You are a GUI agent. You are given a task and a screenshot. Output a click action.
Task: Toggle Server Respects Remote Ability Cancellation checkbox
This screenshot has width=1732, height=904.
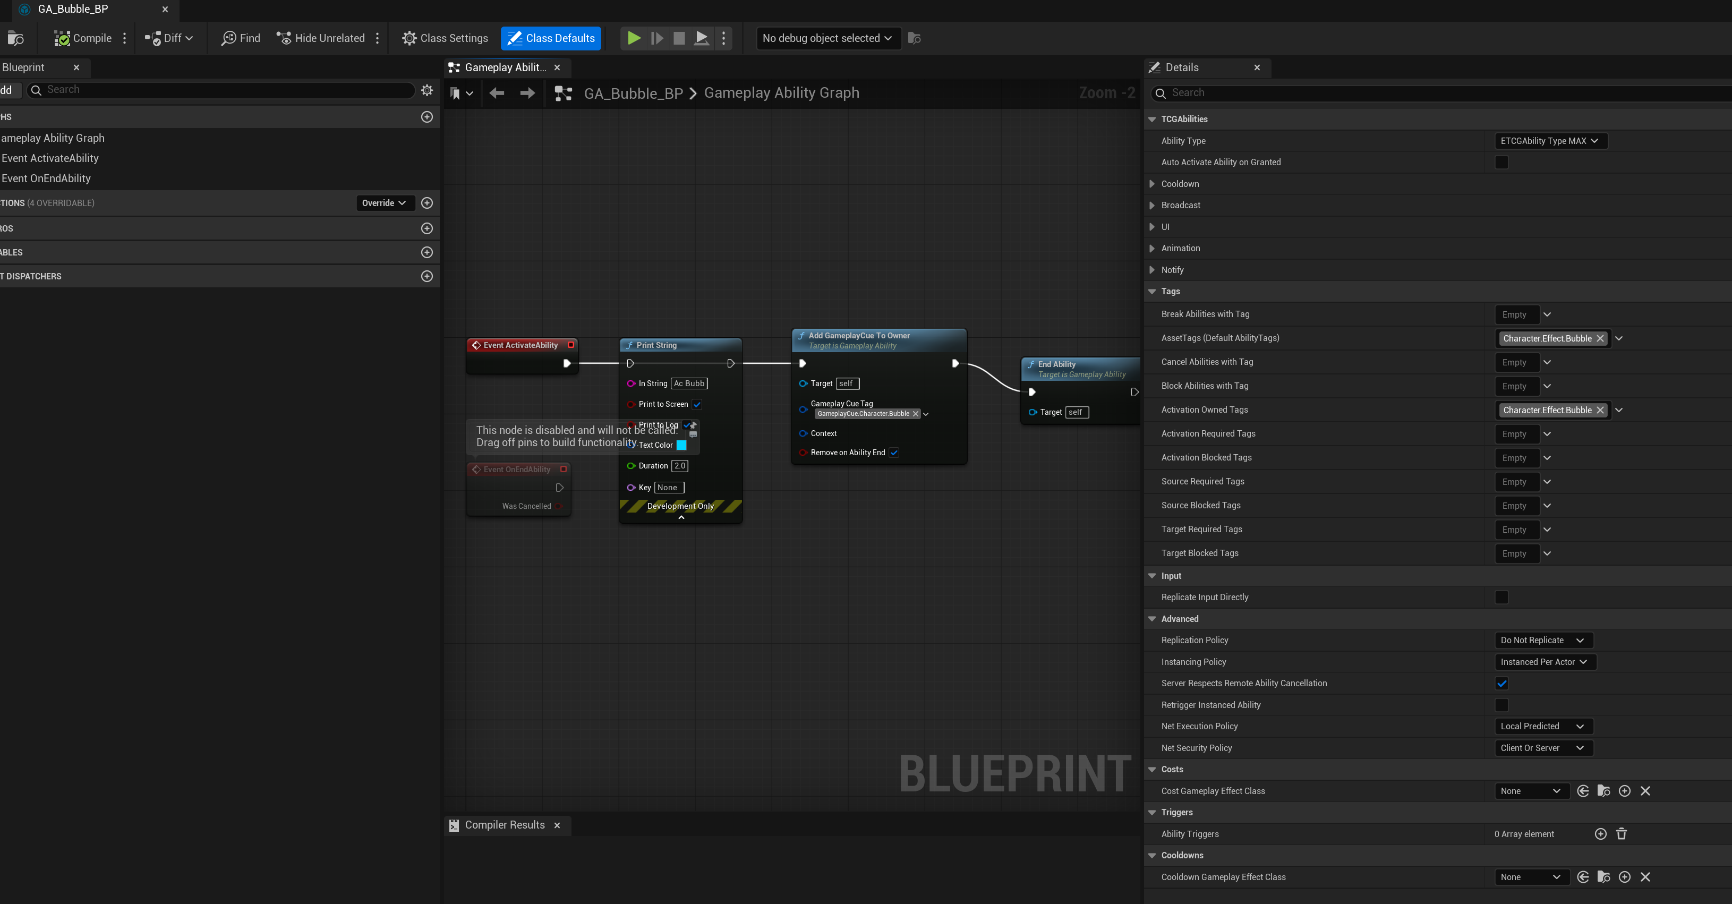tap(1501, 684)
